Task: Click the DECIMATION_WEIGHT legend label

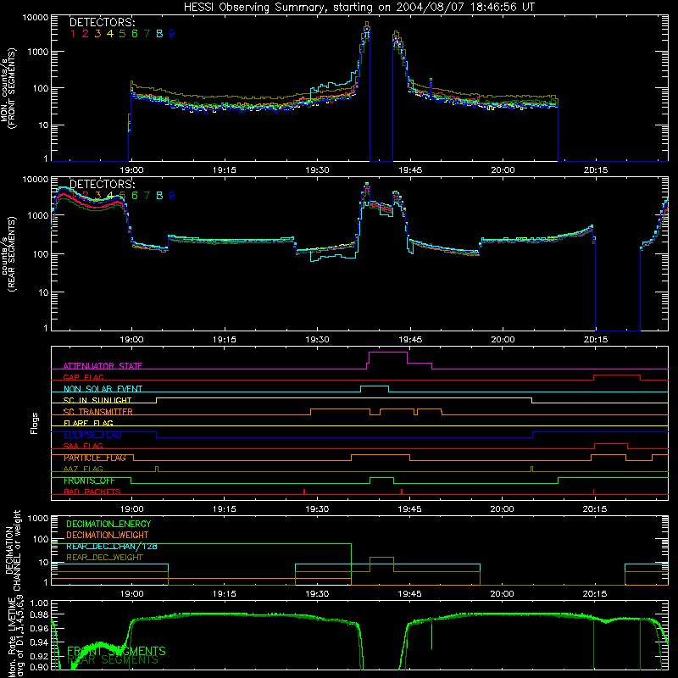Action: pos(108,536)
